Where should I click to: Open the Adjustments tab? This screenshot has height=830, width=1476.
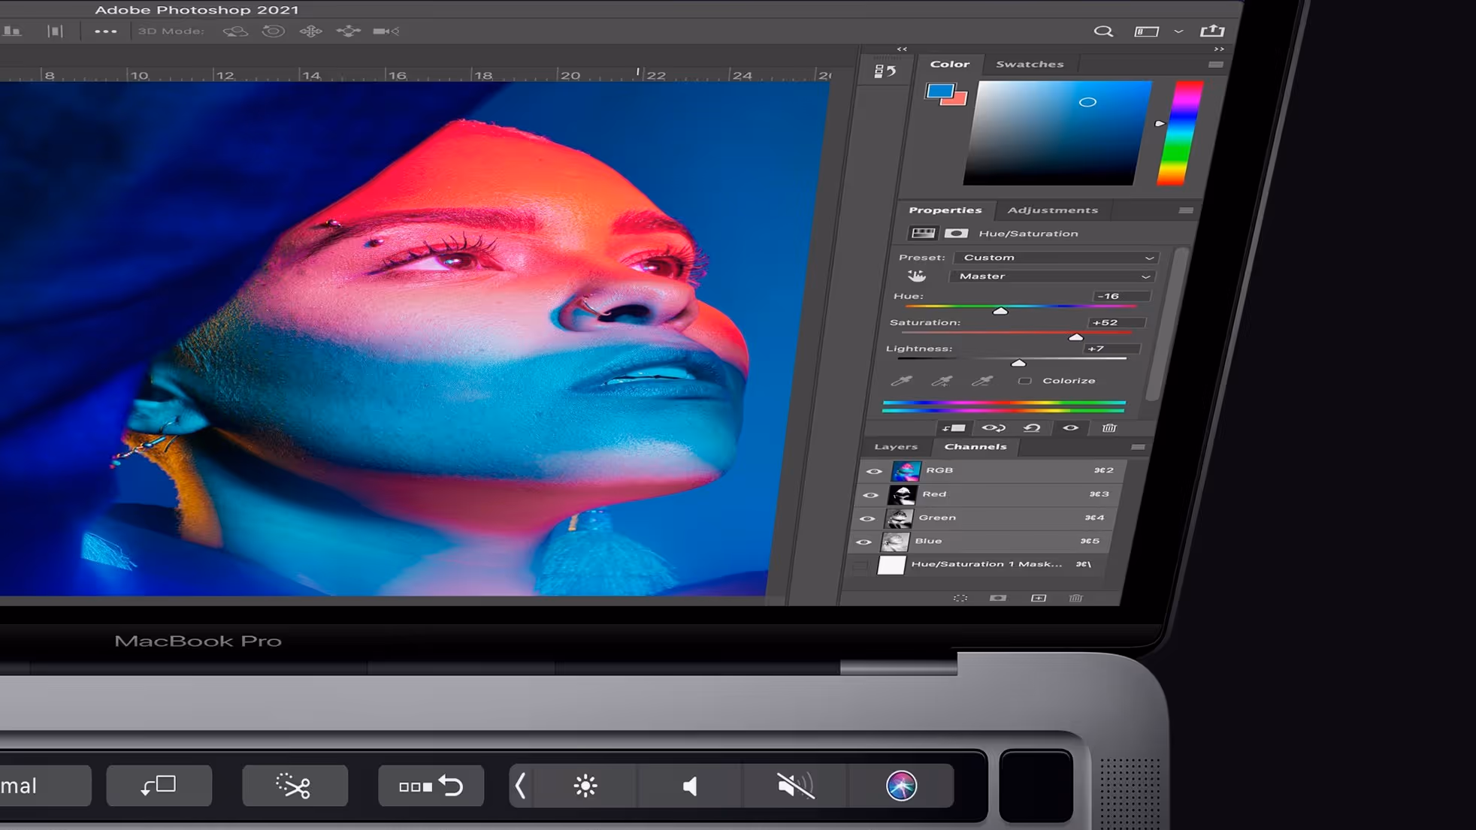[1052, 210]
